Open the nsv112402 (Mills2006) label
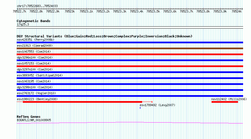251x139 pixels. click(229, 99)
